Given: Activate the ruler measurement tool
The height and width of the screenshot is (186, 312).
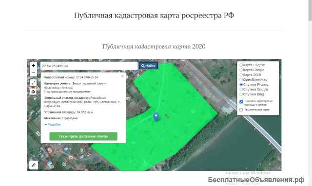Looking at the screenshot, I should pyautogui.click(x=34, y=165).
